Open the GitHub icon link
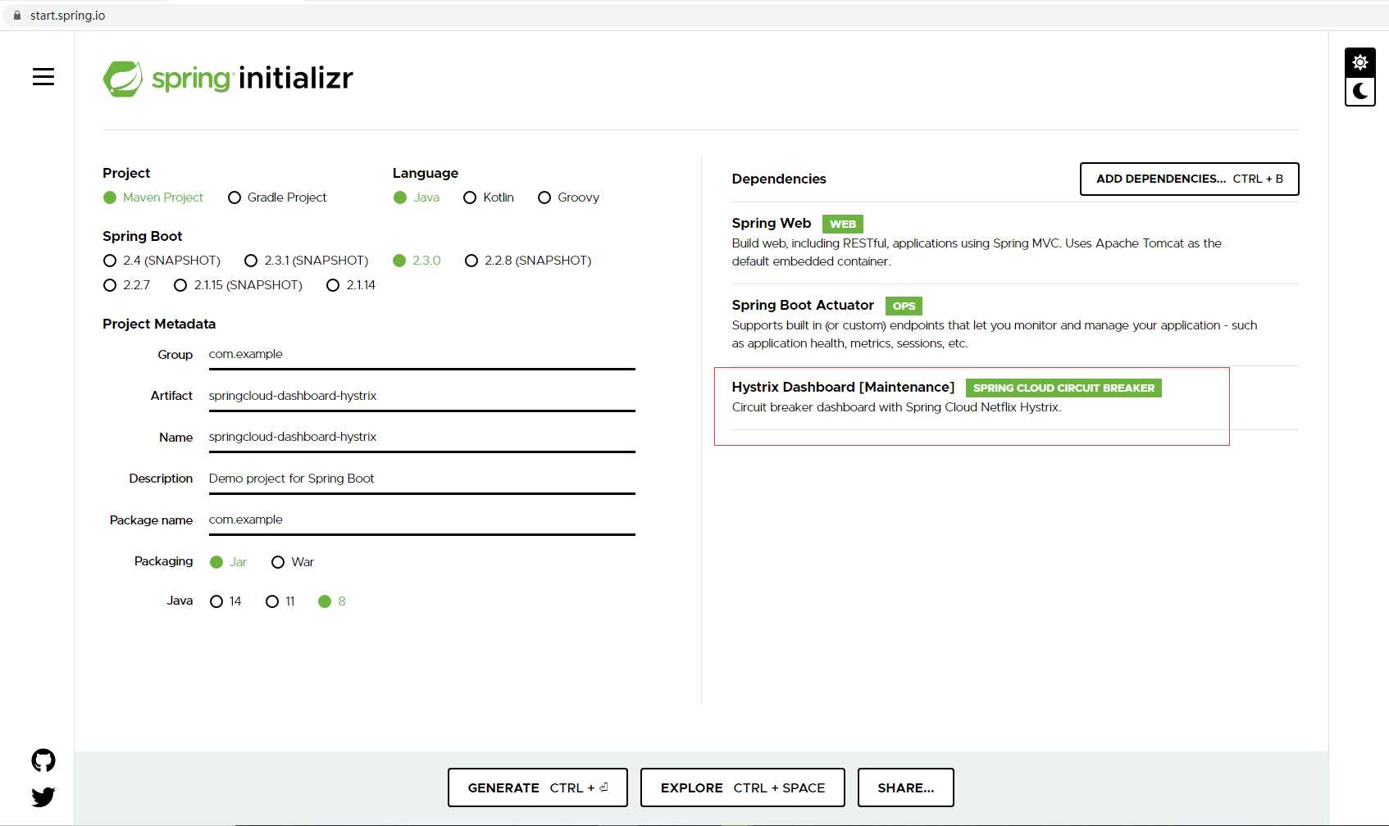1389x826 pixels. 43,760
